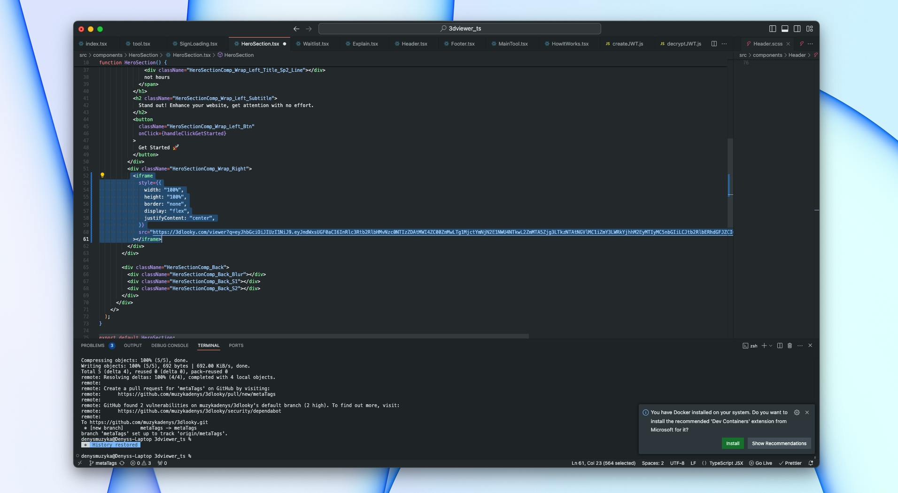Close the bottom panel
Viewport: 898px width, 493px height.
pyautogui.click(x=810, y=346)
